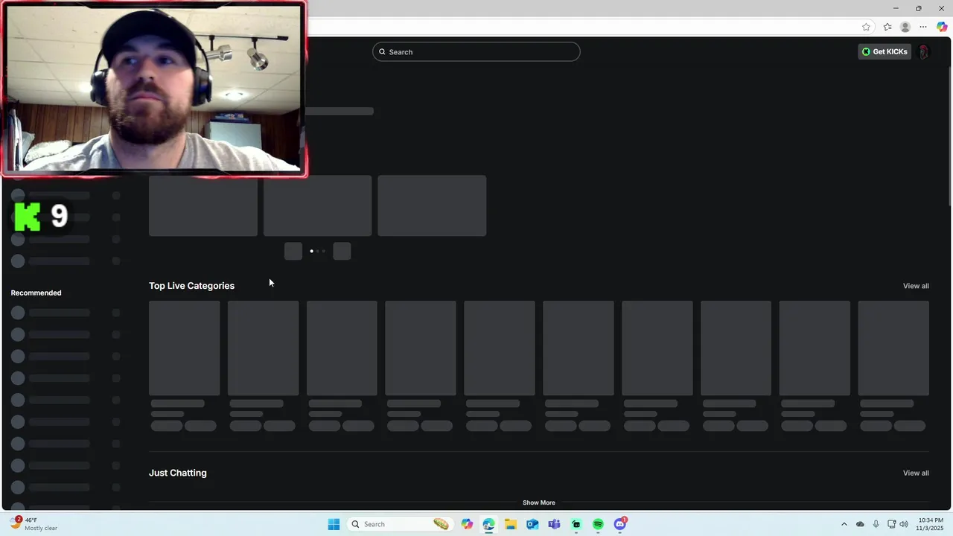The height and width of the screenshot is (536, 953).
Task: Expand sidebar with Show More
Action: 538,502
